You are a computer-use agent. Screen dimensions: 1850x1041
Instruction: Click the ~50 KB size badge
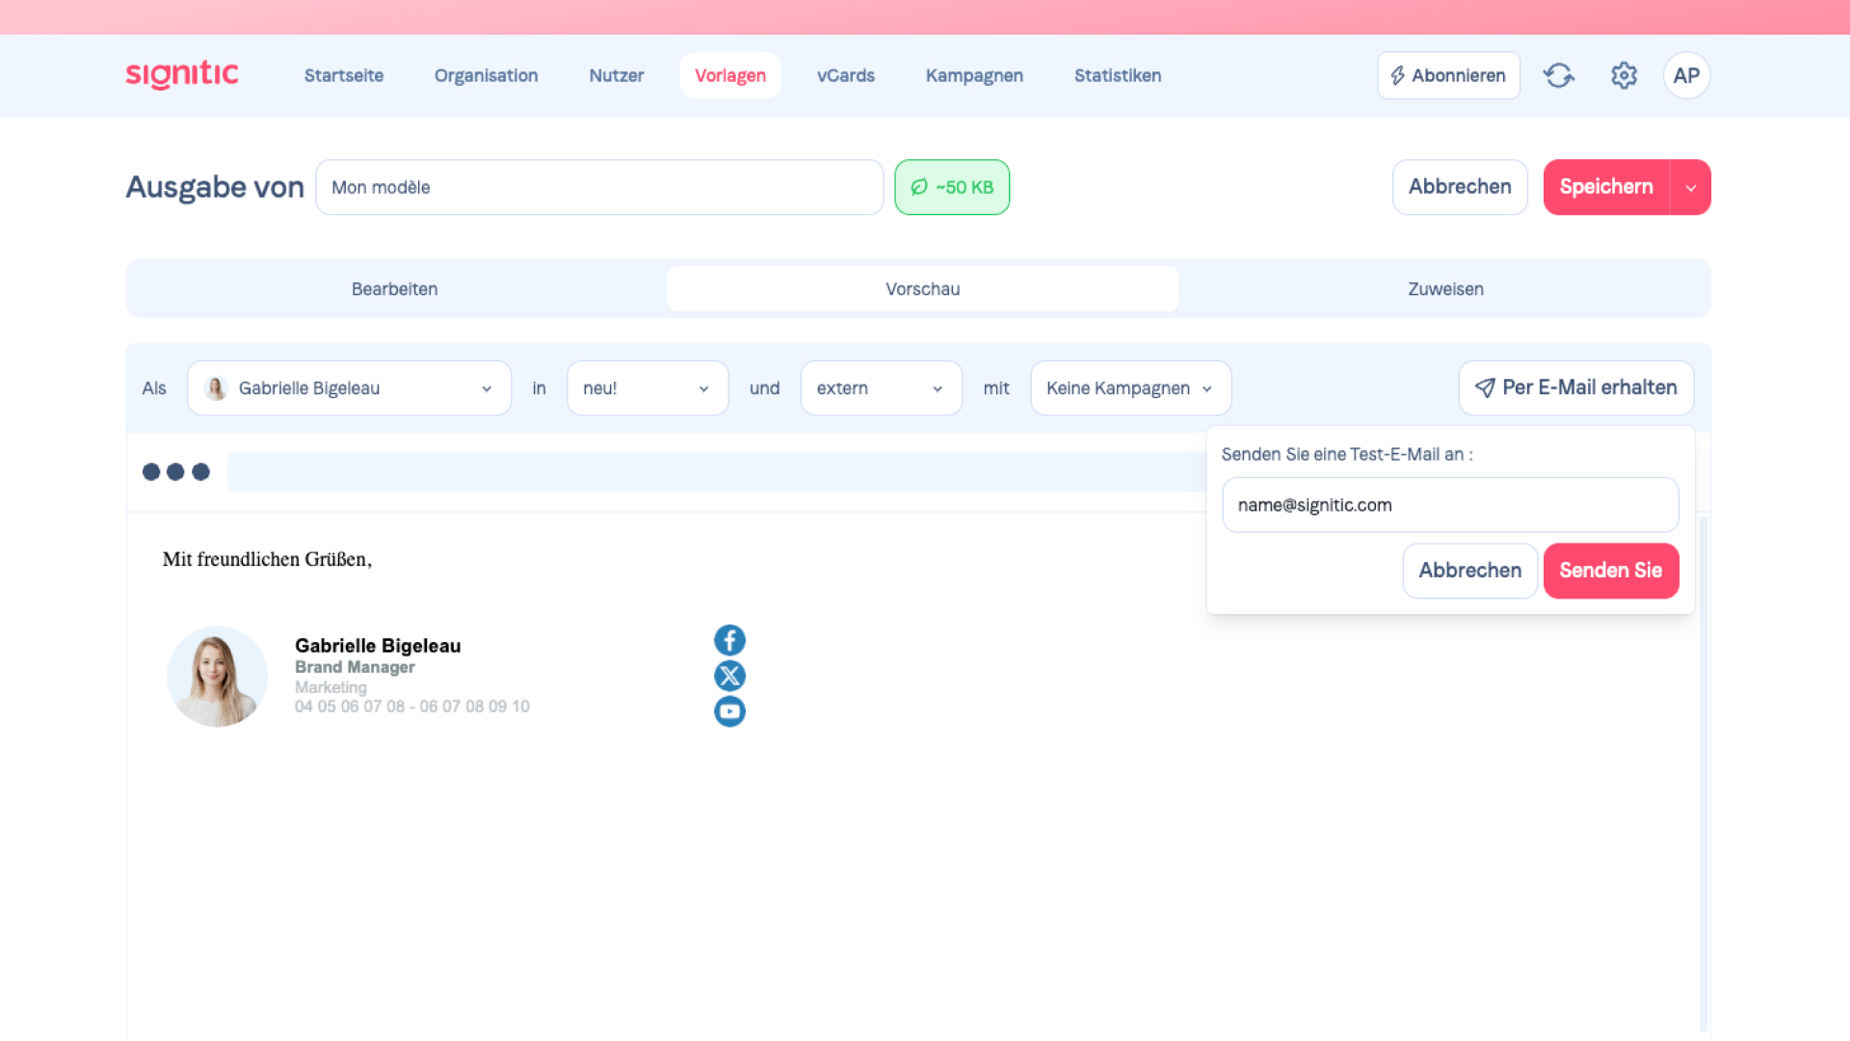click(x=951, y=187)
